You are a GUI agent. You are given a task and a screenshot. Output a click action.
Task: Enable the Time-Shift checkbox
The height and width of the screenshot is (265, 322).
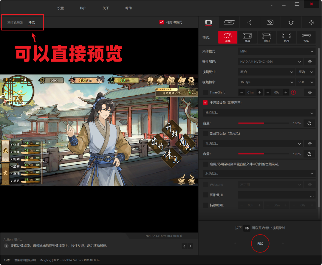click(205, 92)
